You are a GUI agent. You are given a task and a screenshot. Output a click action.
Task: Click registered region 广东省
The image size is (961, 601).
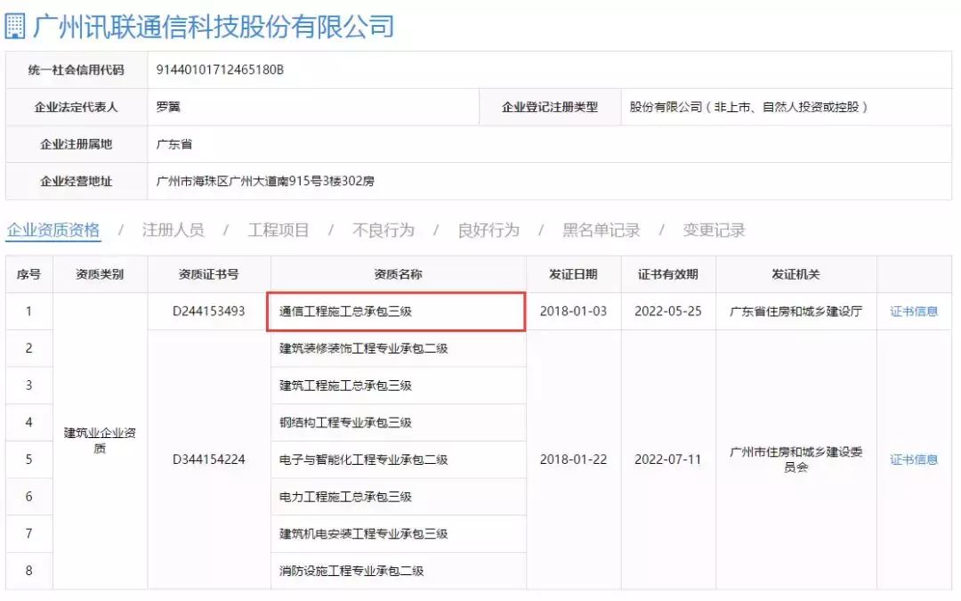[174, 144]
